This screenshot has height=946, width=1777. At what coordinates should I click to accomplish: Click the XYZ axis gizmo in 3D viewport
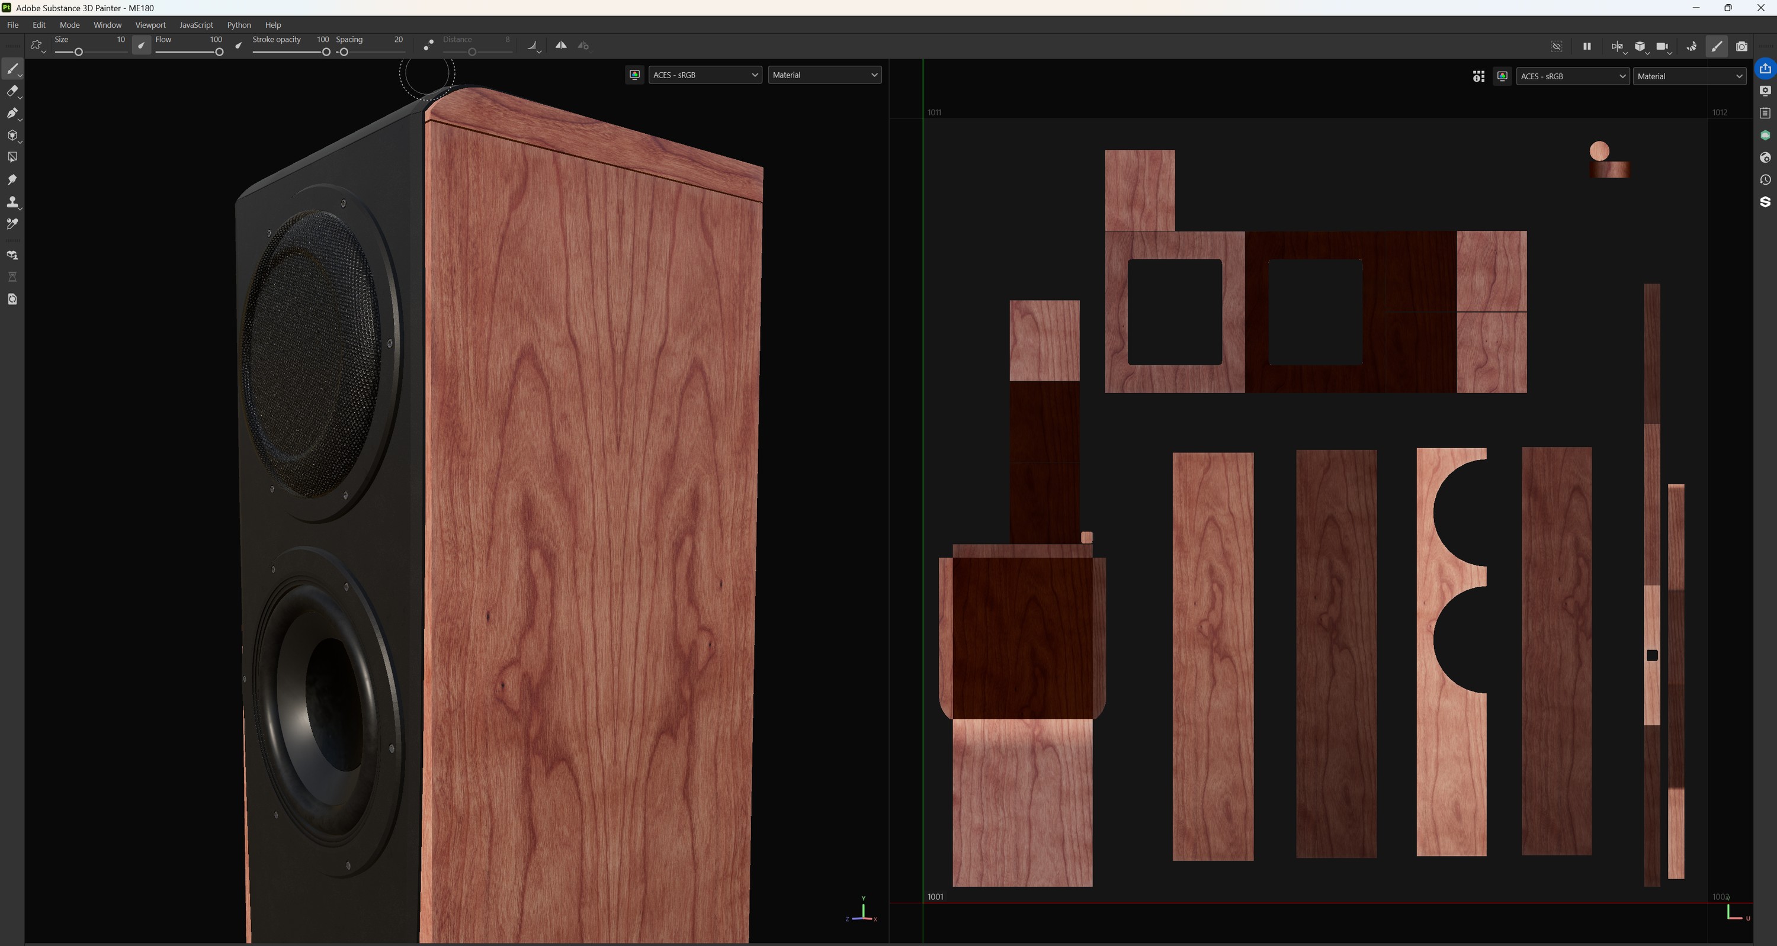862,909
